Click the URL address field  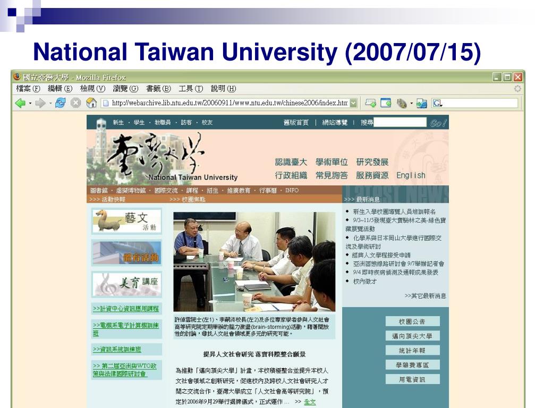click(x=229, y=103)
